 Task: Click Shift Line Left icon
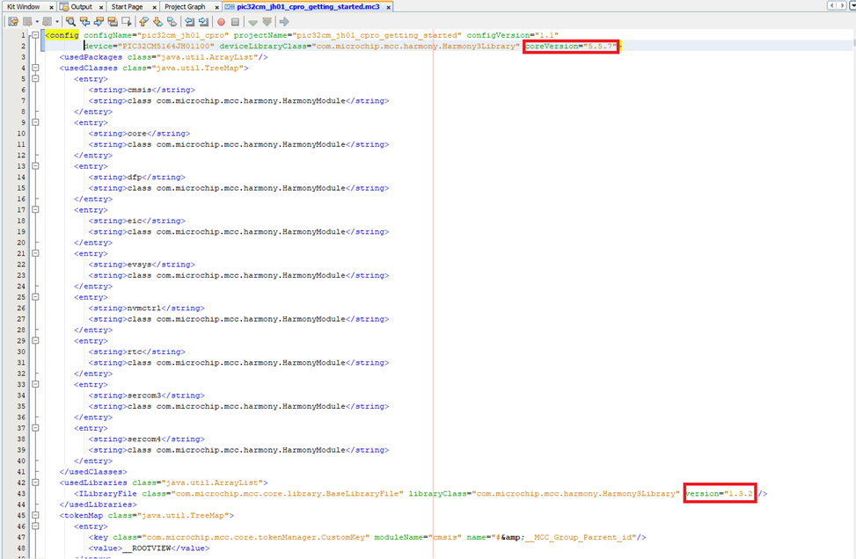(x=189, y=22)
